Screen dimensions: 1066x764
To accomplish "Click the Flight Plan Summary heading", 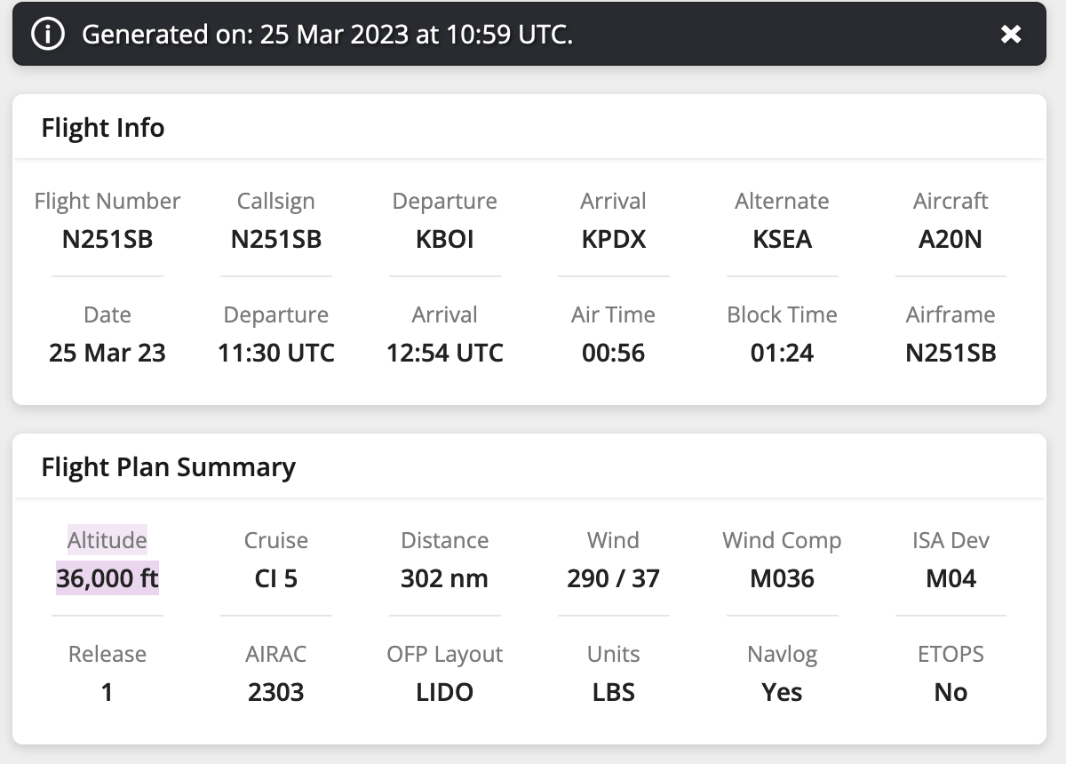I will (168, 467).
